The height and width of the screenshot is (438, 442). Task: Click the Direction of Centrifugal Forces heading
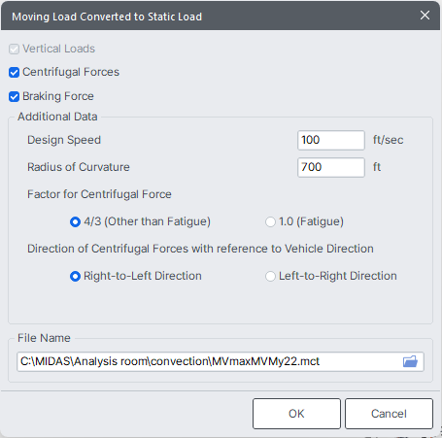click(200, 249)
